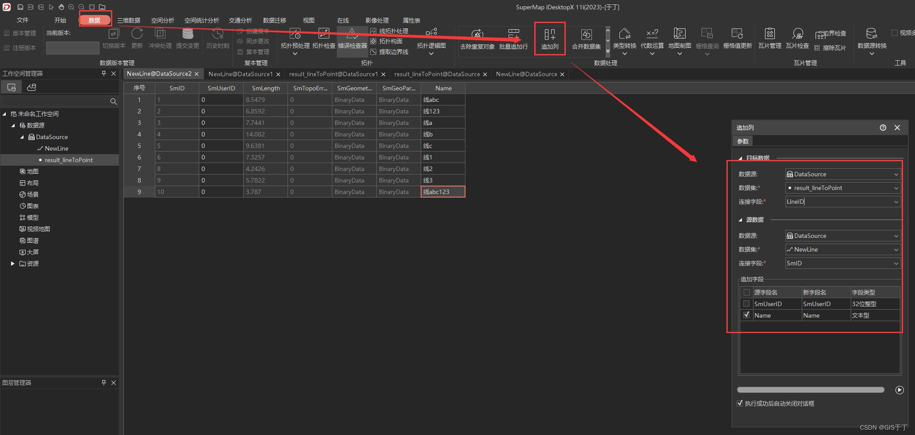Open 拓扑检查 topology check tool
This screenshot has height=435, width=915.
(324, 39)
